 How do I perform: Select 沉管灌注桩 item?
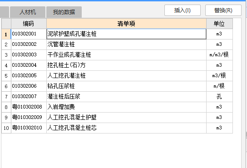click(x=126, y=44)
